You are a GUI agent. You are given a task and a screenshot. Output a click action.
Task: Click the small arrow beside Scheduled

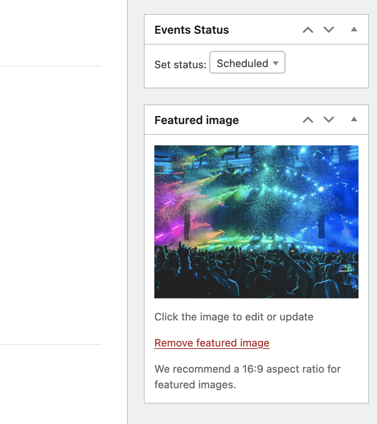(x=276, y=63)
